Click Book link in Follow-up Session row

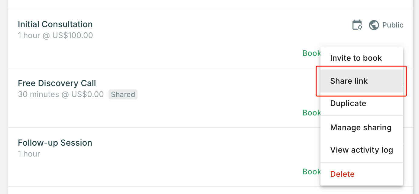pos(311,172)
